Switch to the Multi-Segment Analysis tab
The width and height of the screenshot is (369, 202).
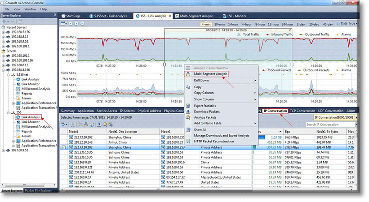coord(194,16)
